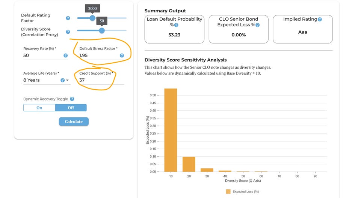Image resolution: width=361 pixels, height=198 pixels.
Task: Open help for CLO Senior Bond Expected Loss
Action: [258, 25]
